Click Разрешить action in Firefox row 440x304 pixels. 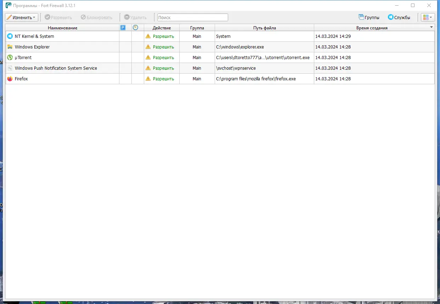163,79
